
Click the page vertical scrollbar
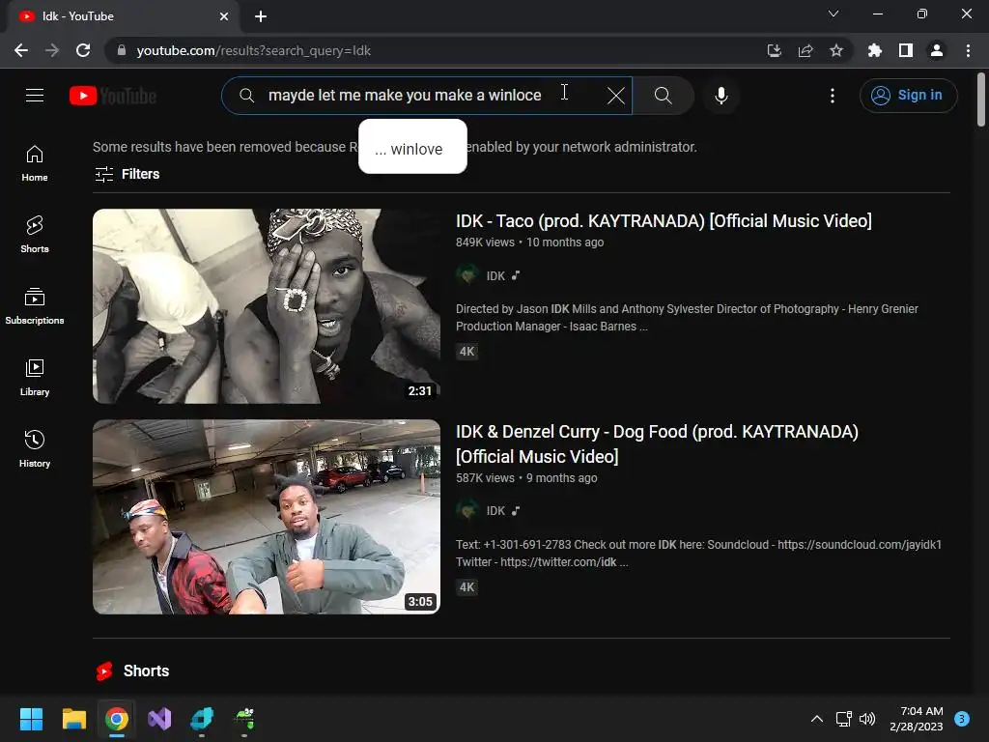(981, 100)
